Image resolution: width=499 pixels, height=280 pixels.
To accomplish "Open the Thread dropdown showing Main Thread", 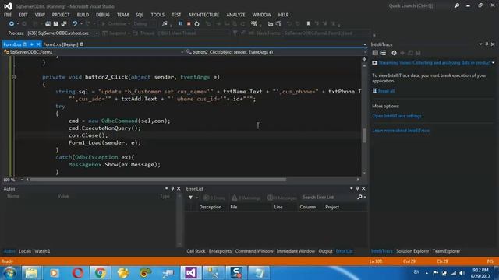I will [x=193, y=33].
